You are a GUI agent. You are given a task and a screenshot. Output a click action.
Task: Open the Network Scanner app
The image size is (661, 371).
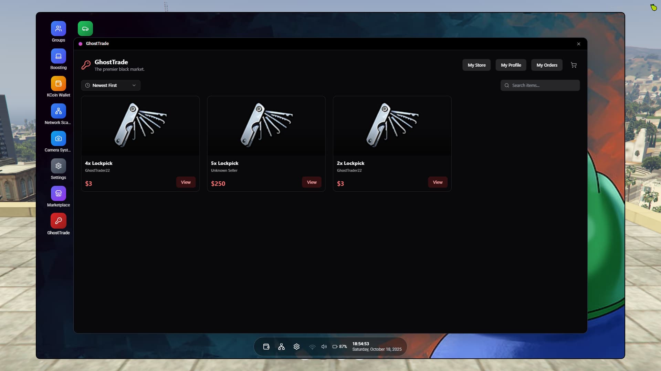58,111
